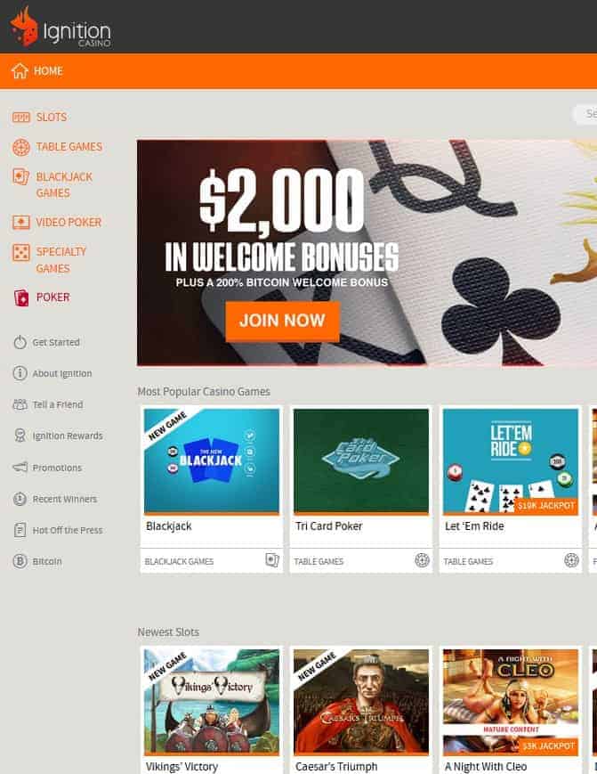Click the Home house icon
597x774 pixels.
click(x=20, y=71)
